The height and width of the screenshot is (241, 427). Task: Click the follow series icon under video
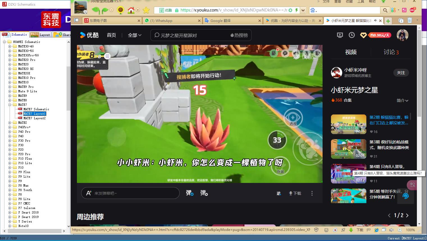(278, 193)
